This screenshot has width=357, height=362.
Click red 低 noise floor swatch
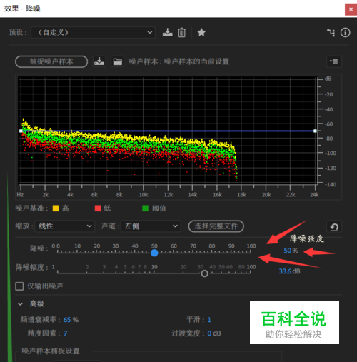[x=98, y=208]
